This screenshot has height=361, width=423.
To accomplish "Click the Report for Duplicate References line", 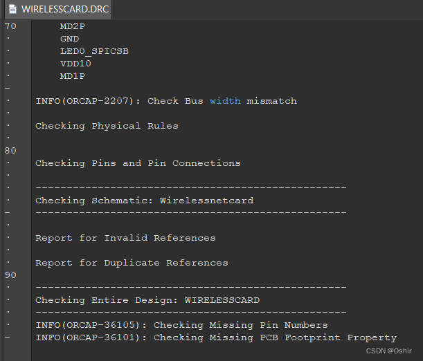I will [x=132, y=263].
